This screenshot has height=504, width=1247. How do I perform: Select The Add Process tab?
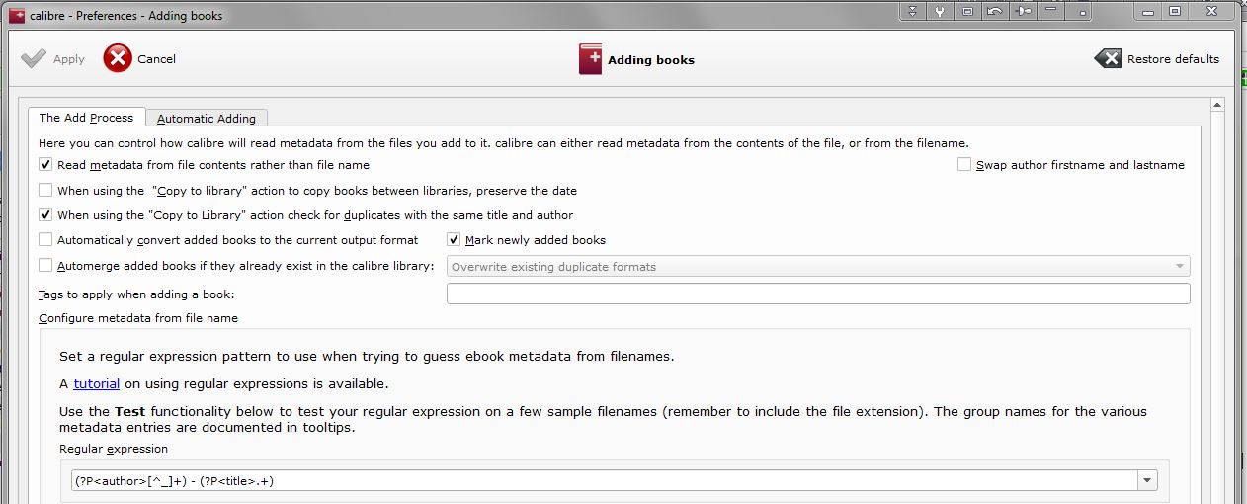coord(87,118)
